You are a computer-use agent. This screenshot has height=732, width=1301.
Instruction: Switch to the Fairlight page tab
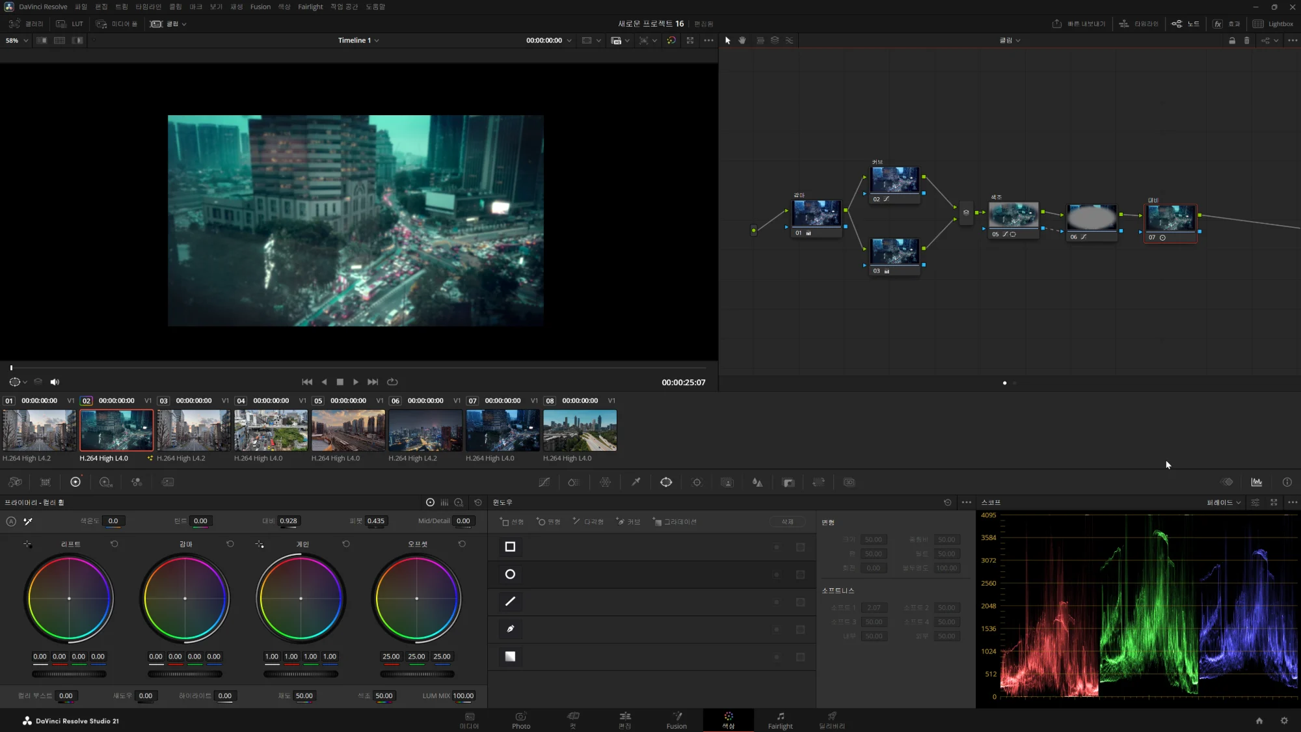click(x=780, y=720)
